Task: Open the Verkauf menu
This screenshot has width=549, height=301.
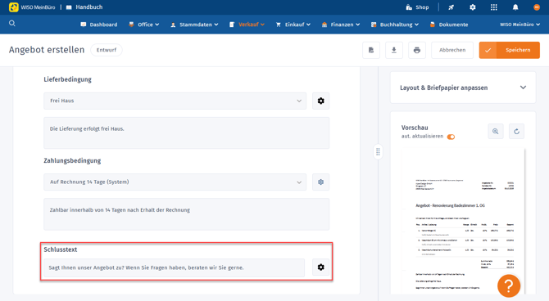Action: pos(247,25)
